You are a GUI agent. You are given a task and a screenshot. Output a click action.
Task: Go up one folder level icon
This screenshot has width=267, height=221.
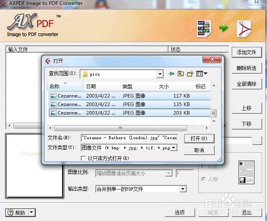(181, 74)
